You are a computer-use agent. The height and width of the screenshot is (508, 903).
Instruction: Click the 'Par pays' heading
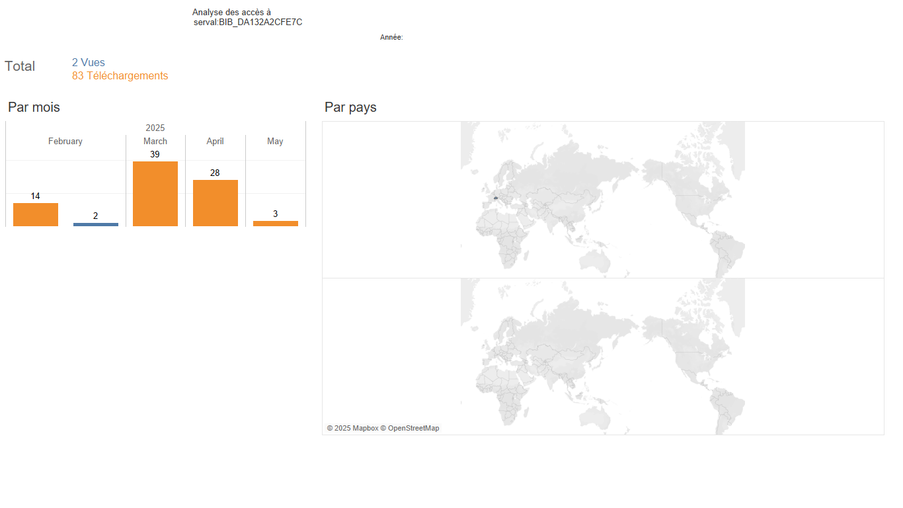click(350, 107)
